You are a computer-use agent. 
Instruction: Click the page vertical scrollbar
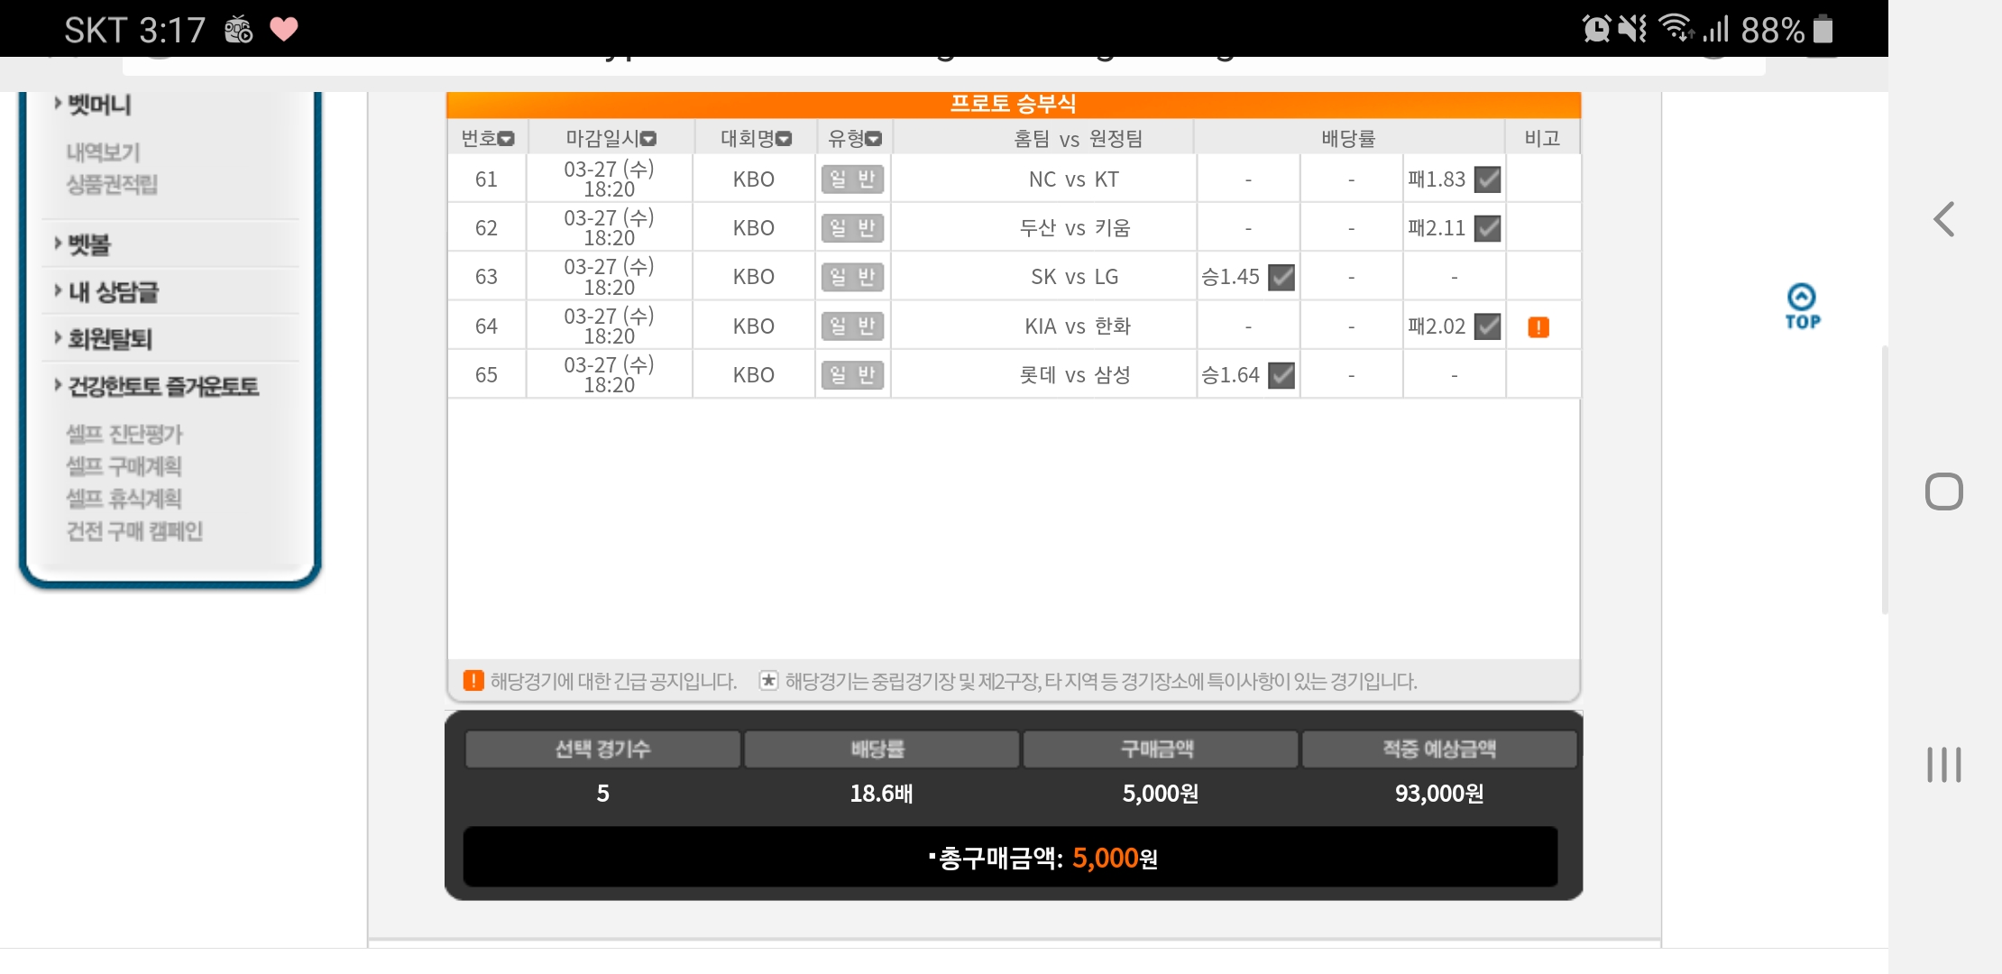[1884, 478]
